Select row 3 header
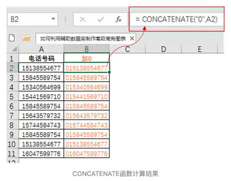Image resolution: width=231 pixels, height=181 pixels. (x=12, y=77)
